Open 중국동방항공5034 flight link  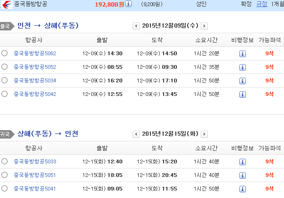coord(35,81)
